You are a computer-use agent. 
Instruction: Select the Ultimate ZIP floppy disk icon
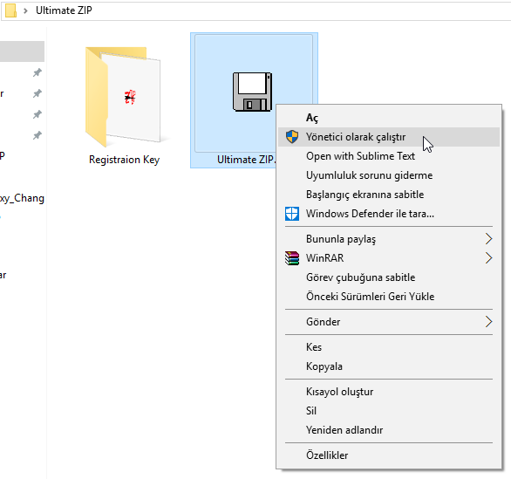pos(252,92)
